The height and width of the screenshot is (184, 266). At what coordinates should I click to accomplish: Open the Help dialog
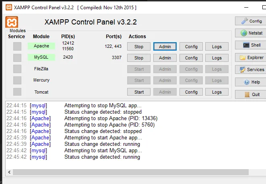(250, 82)
